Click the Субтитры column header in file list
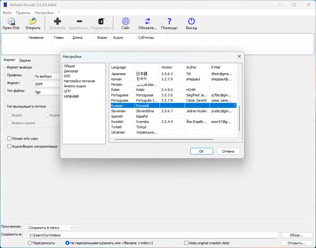Image resolution: width=316 pixels, height=248 pixels. pos(152,38)
